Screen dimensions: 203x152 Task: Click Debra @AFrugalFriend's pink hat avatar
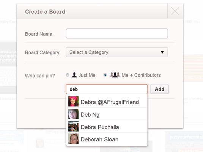(x=73, y=101)
